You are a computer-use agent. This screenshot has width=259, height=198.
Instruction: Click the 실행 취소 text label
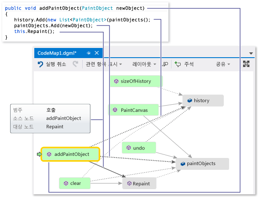[x=56, y=64]
